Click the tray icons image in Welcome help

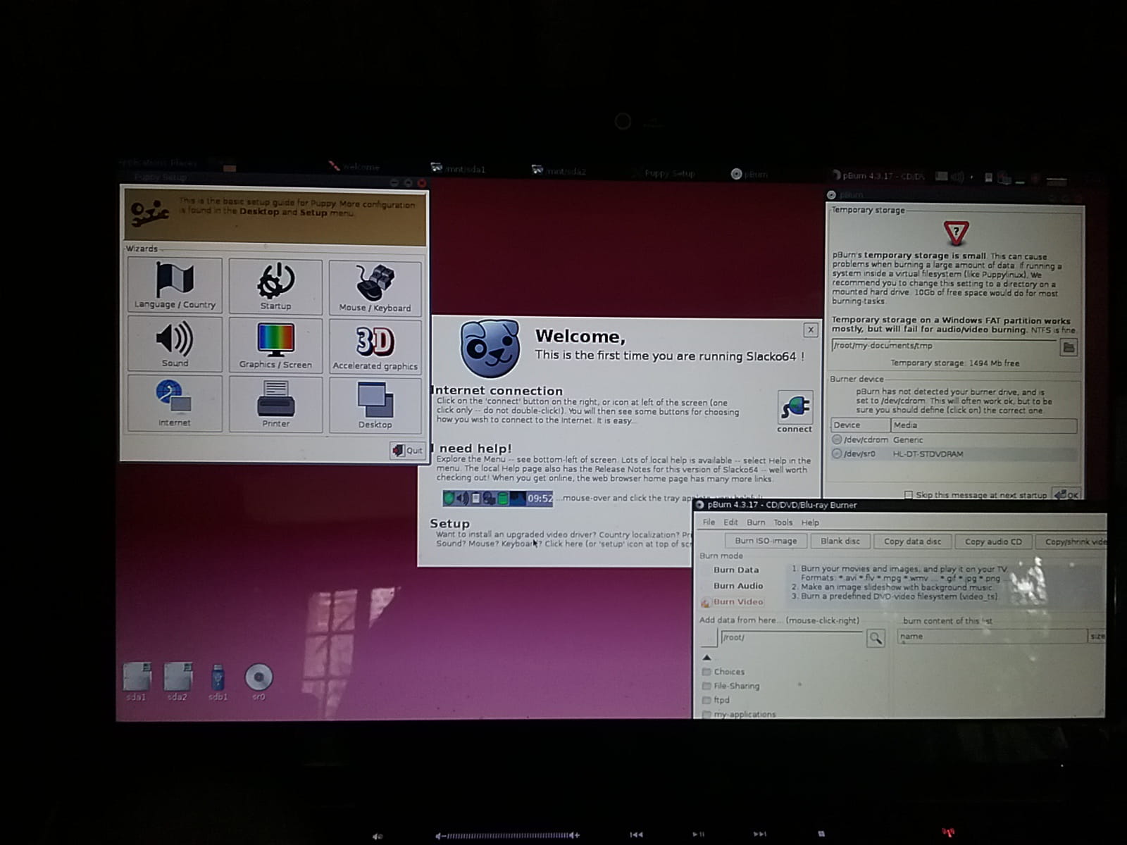coord(497,499)
